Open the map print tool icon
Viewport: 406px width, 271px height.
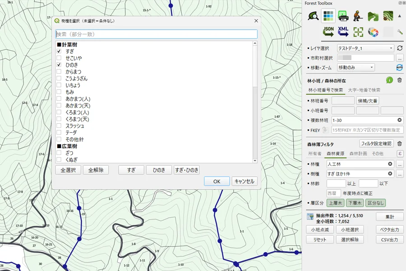[x=343, y=16]
